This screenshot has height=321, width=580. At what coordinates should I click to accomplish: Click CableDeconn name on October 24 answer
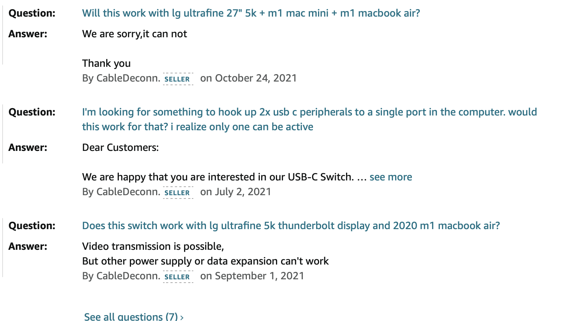tap(128, 78)
